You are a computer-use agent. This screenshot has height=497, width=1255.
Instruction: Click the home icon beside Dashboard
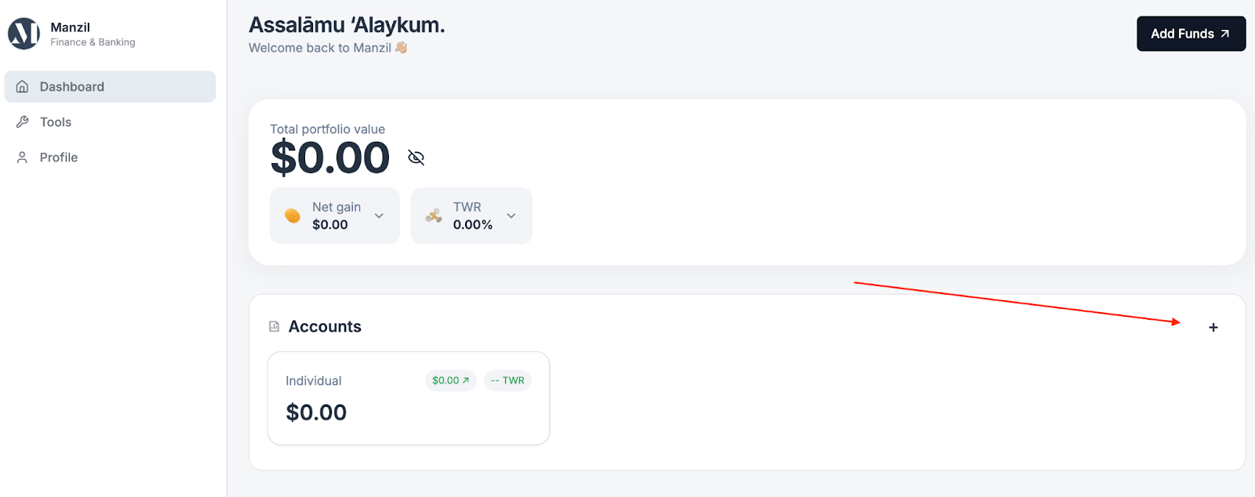click(x=23, y=87)
